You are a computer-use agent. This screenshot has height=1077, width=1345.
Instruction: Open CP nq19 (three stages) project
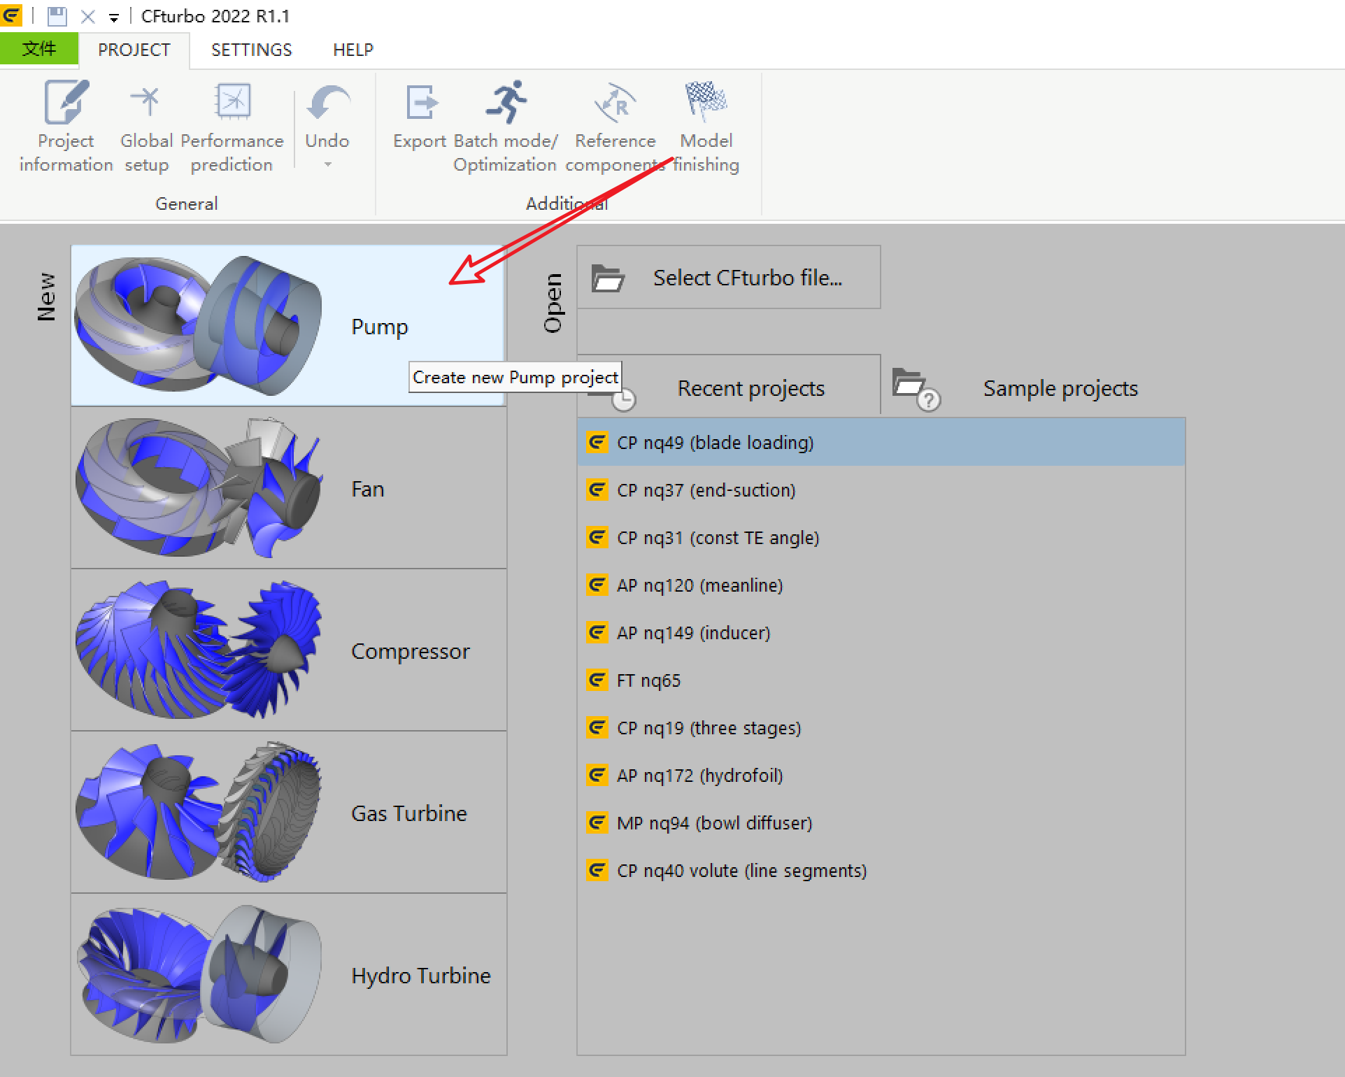pos(881,728)
